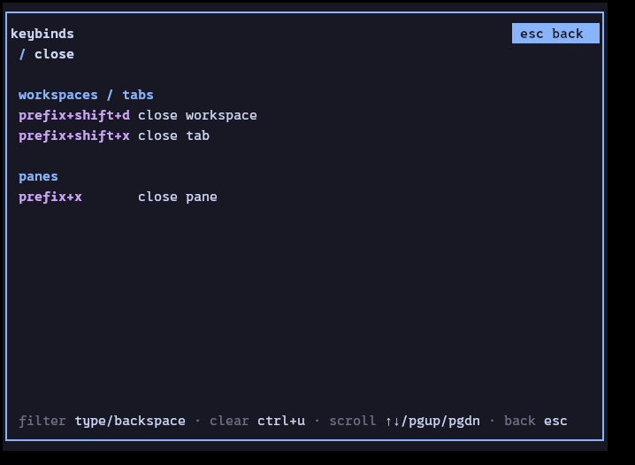Click the esc back button
Viewport: 635px width, 465px height.
(555, 34)
